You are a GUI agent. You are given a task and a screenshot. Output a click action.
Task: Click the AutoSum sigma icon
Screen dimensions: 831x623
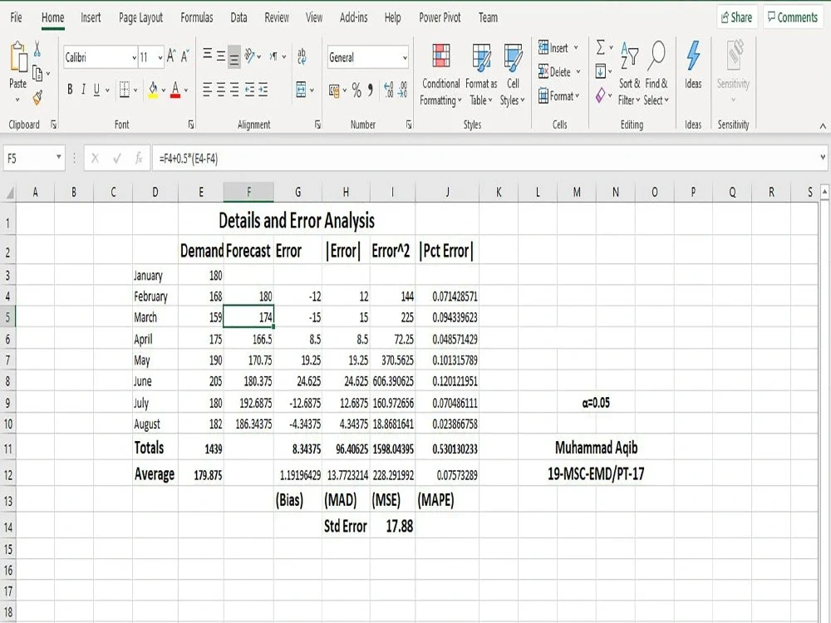(x=601, y=47)
